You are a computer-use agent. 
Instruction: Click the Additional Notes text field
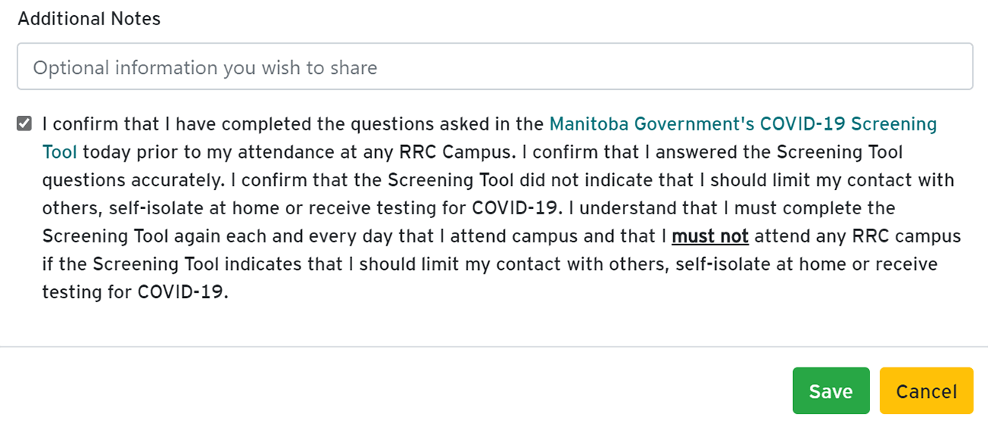tap(494, 67)
